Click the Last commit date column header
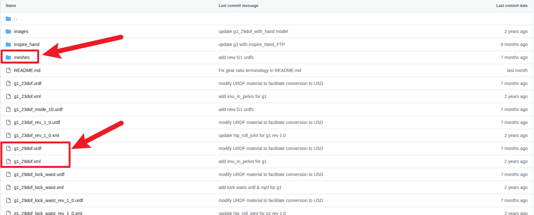534x215 pixels. (512, 6)
